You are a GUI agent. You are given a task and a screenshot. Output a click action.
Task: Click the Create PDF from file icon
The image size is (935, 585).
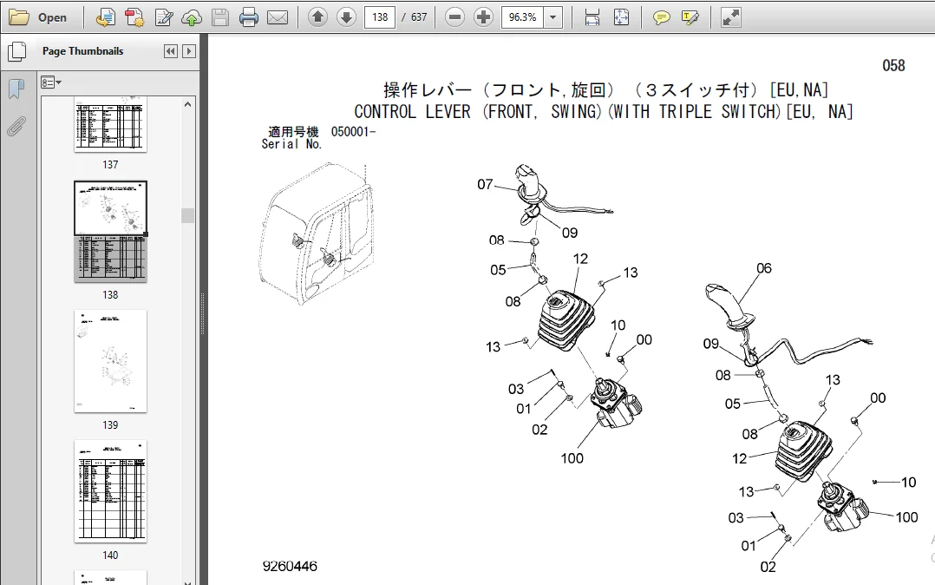point(106,17)
